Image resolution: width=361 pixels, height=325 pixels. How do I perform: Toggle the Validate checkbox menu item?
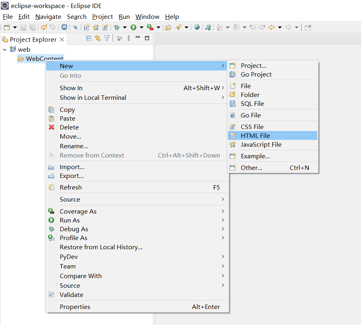[137, 295]
